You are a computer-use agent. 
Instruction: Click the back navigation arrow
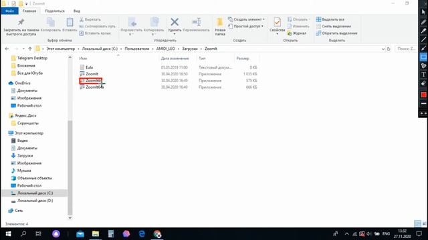coord(7,49)
